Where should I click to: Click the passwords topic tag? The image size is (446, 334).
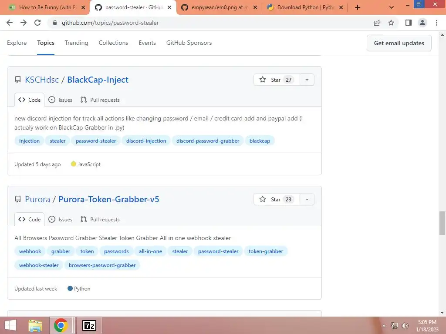coord(116,251)
